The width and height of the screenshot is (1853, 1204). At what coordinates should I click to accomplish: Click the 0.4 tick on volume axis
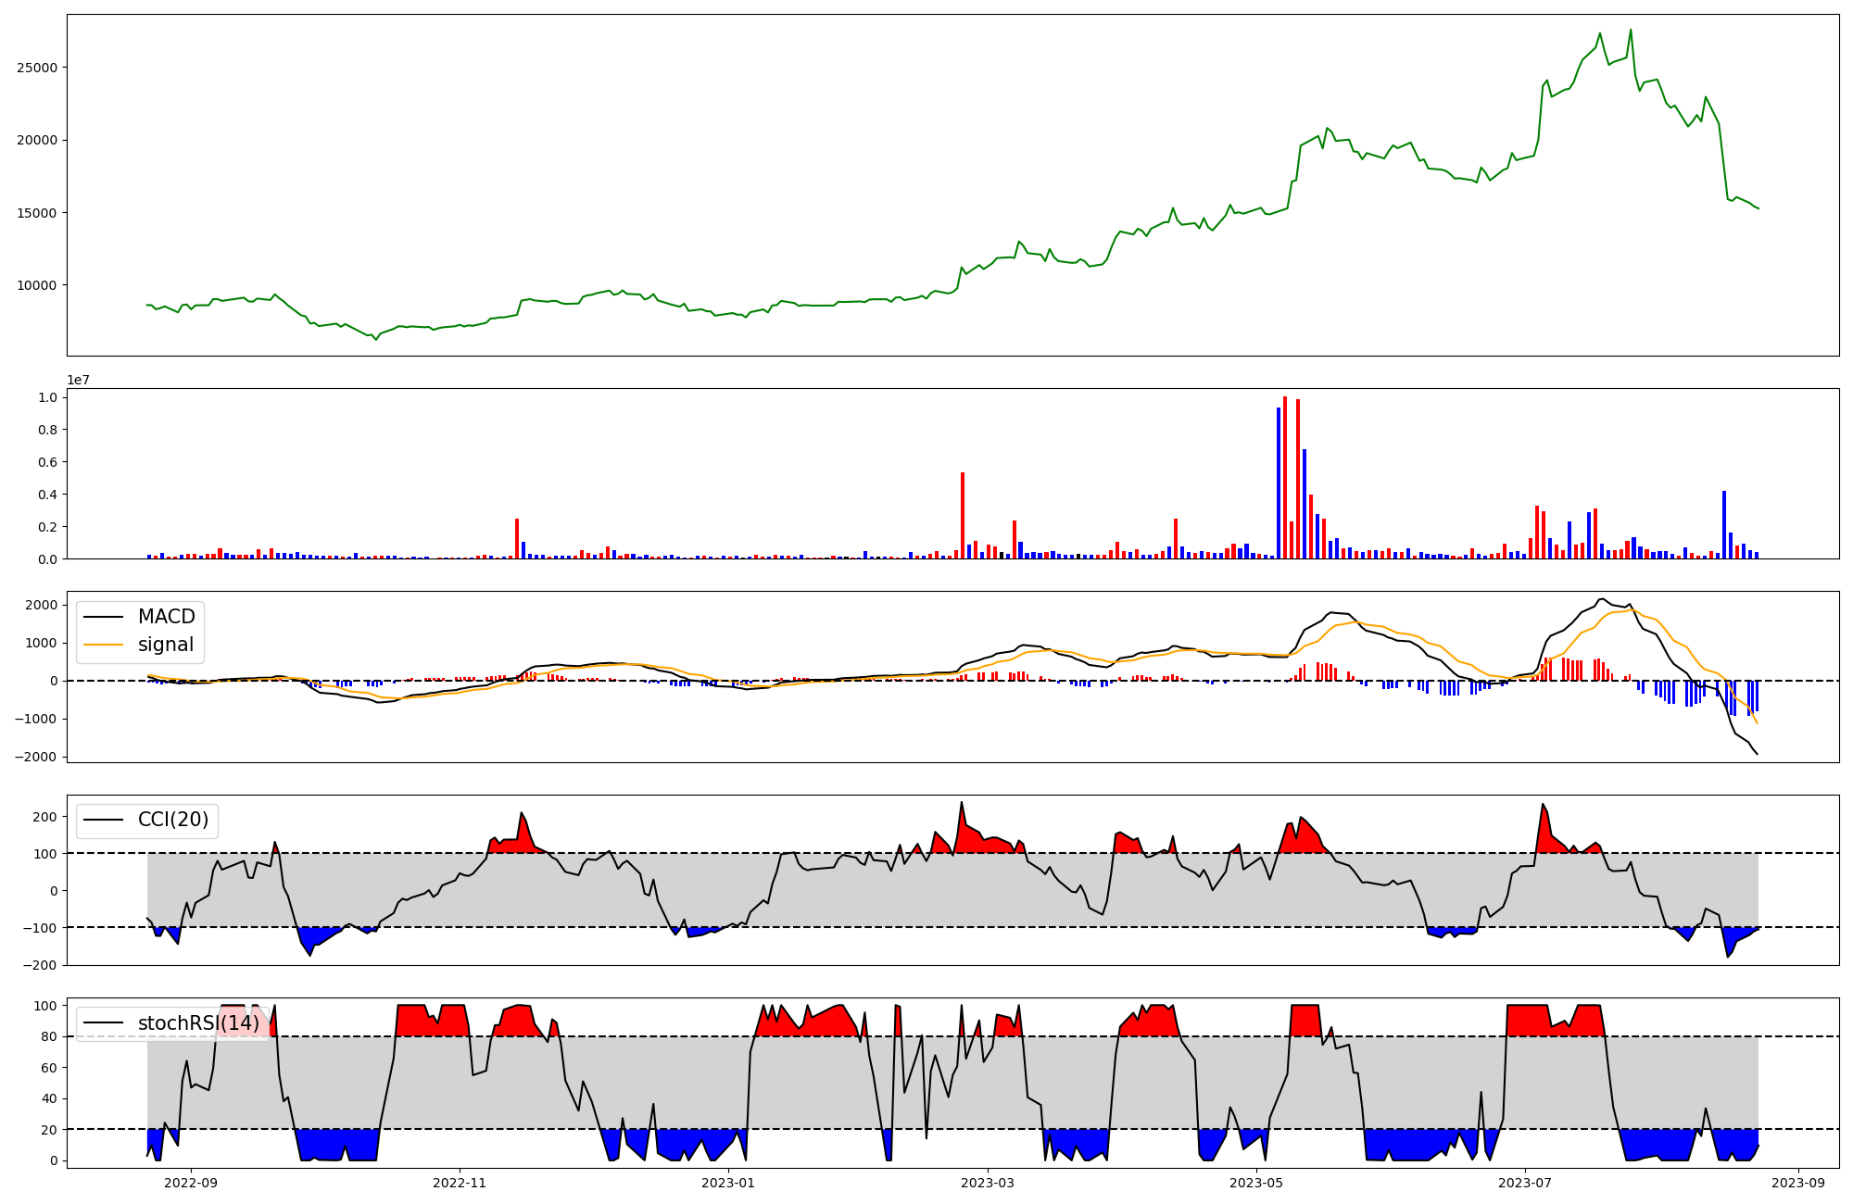click(46, 495)
